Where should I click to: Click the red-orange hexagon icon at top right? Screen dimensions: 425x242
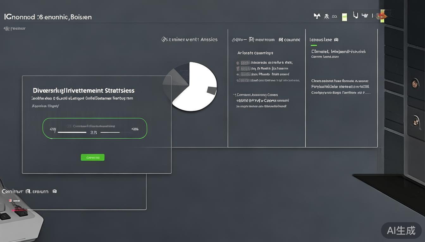point(383,16)
